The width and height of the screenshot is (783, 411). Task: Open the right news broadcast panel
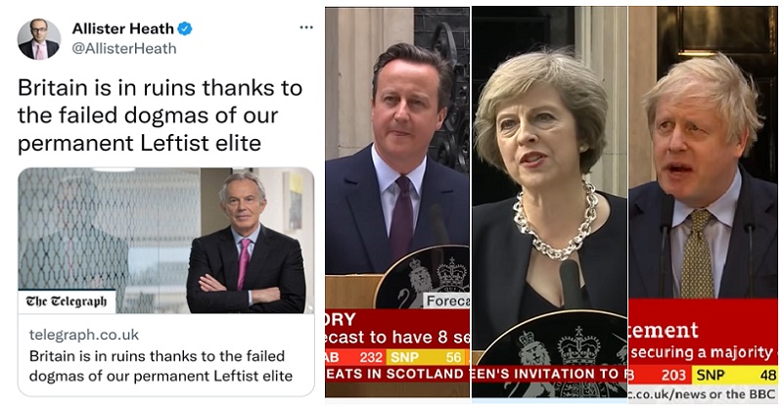[x=704, y=202]
